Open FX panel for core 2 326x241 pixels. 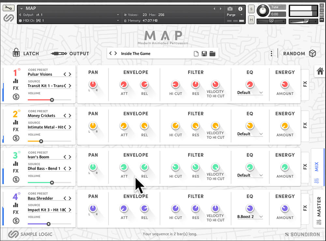(305, 125)
